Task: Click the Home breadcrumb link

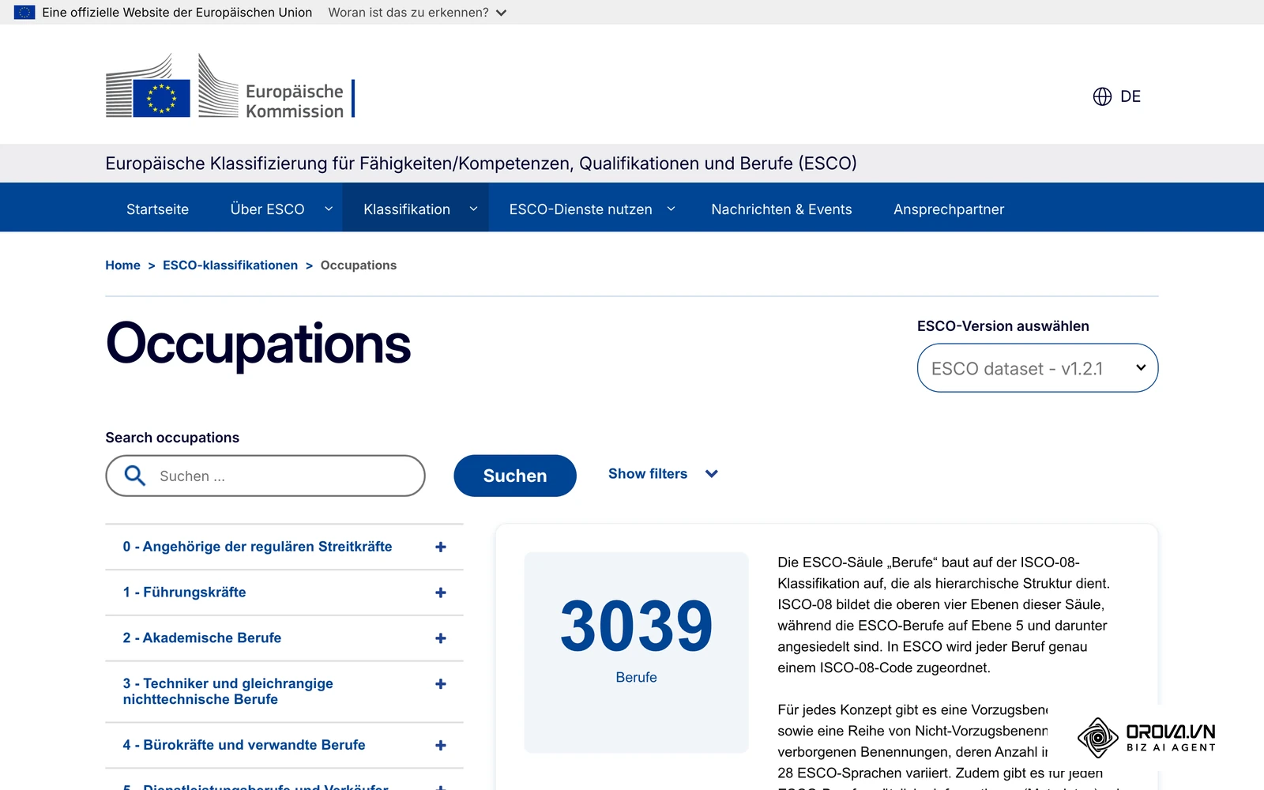Action: [x=122, y=265]
